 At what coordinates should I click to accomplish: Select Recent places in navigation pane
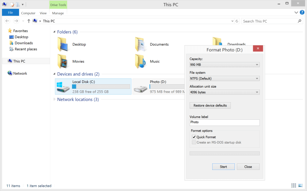point(26,49)
